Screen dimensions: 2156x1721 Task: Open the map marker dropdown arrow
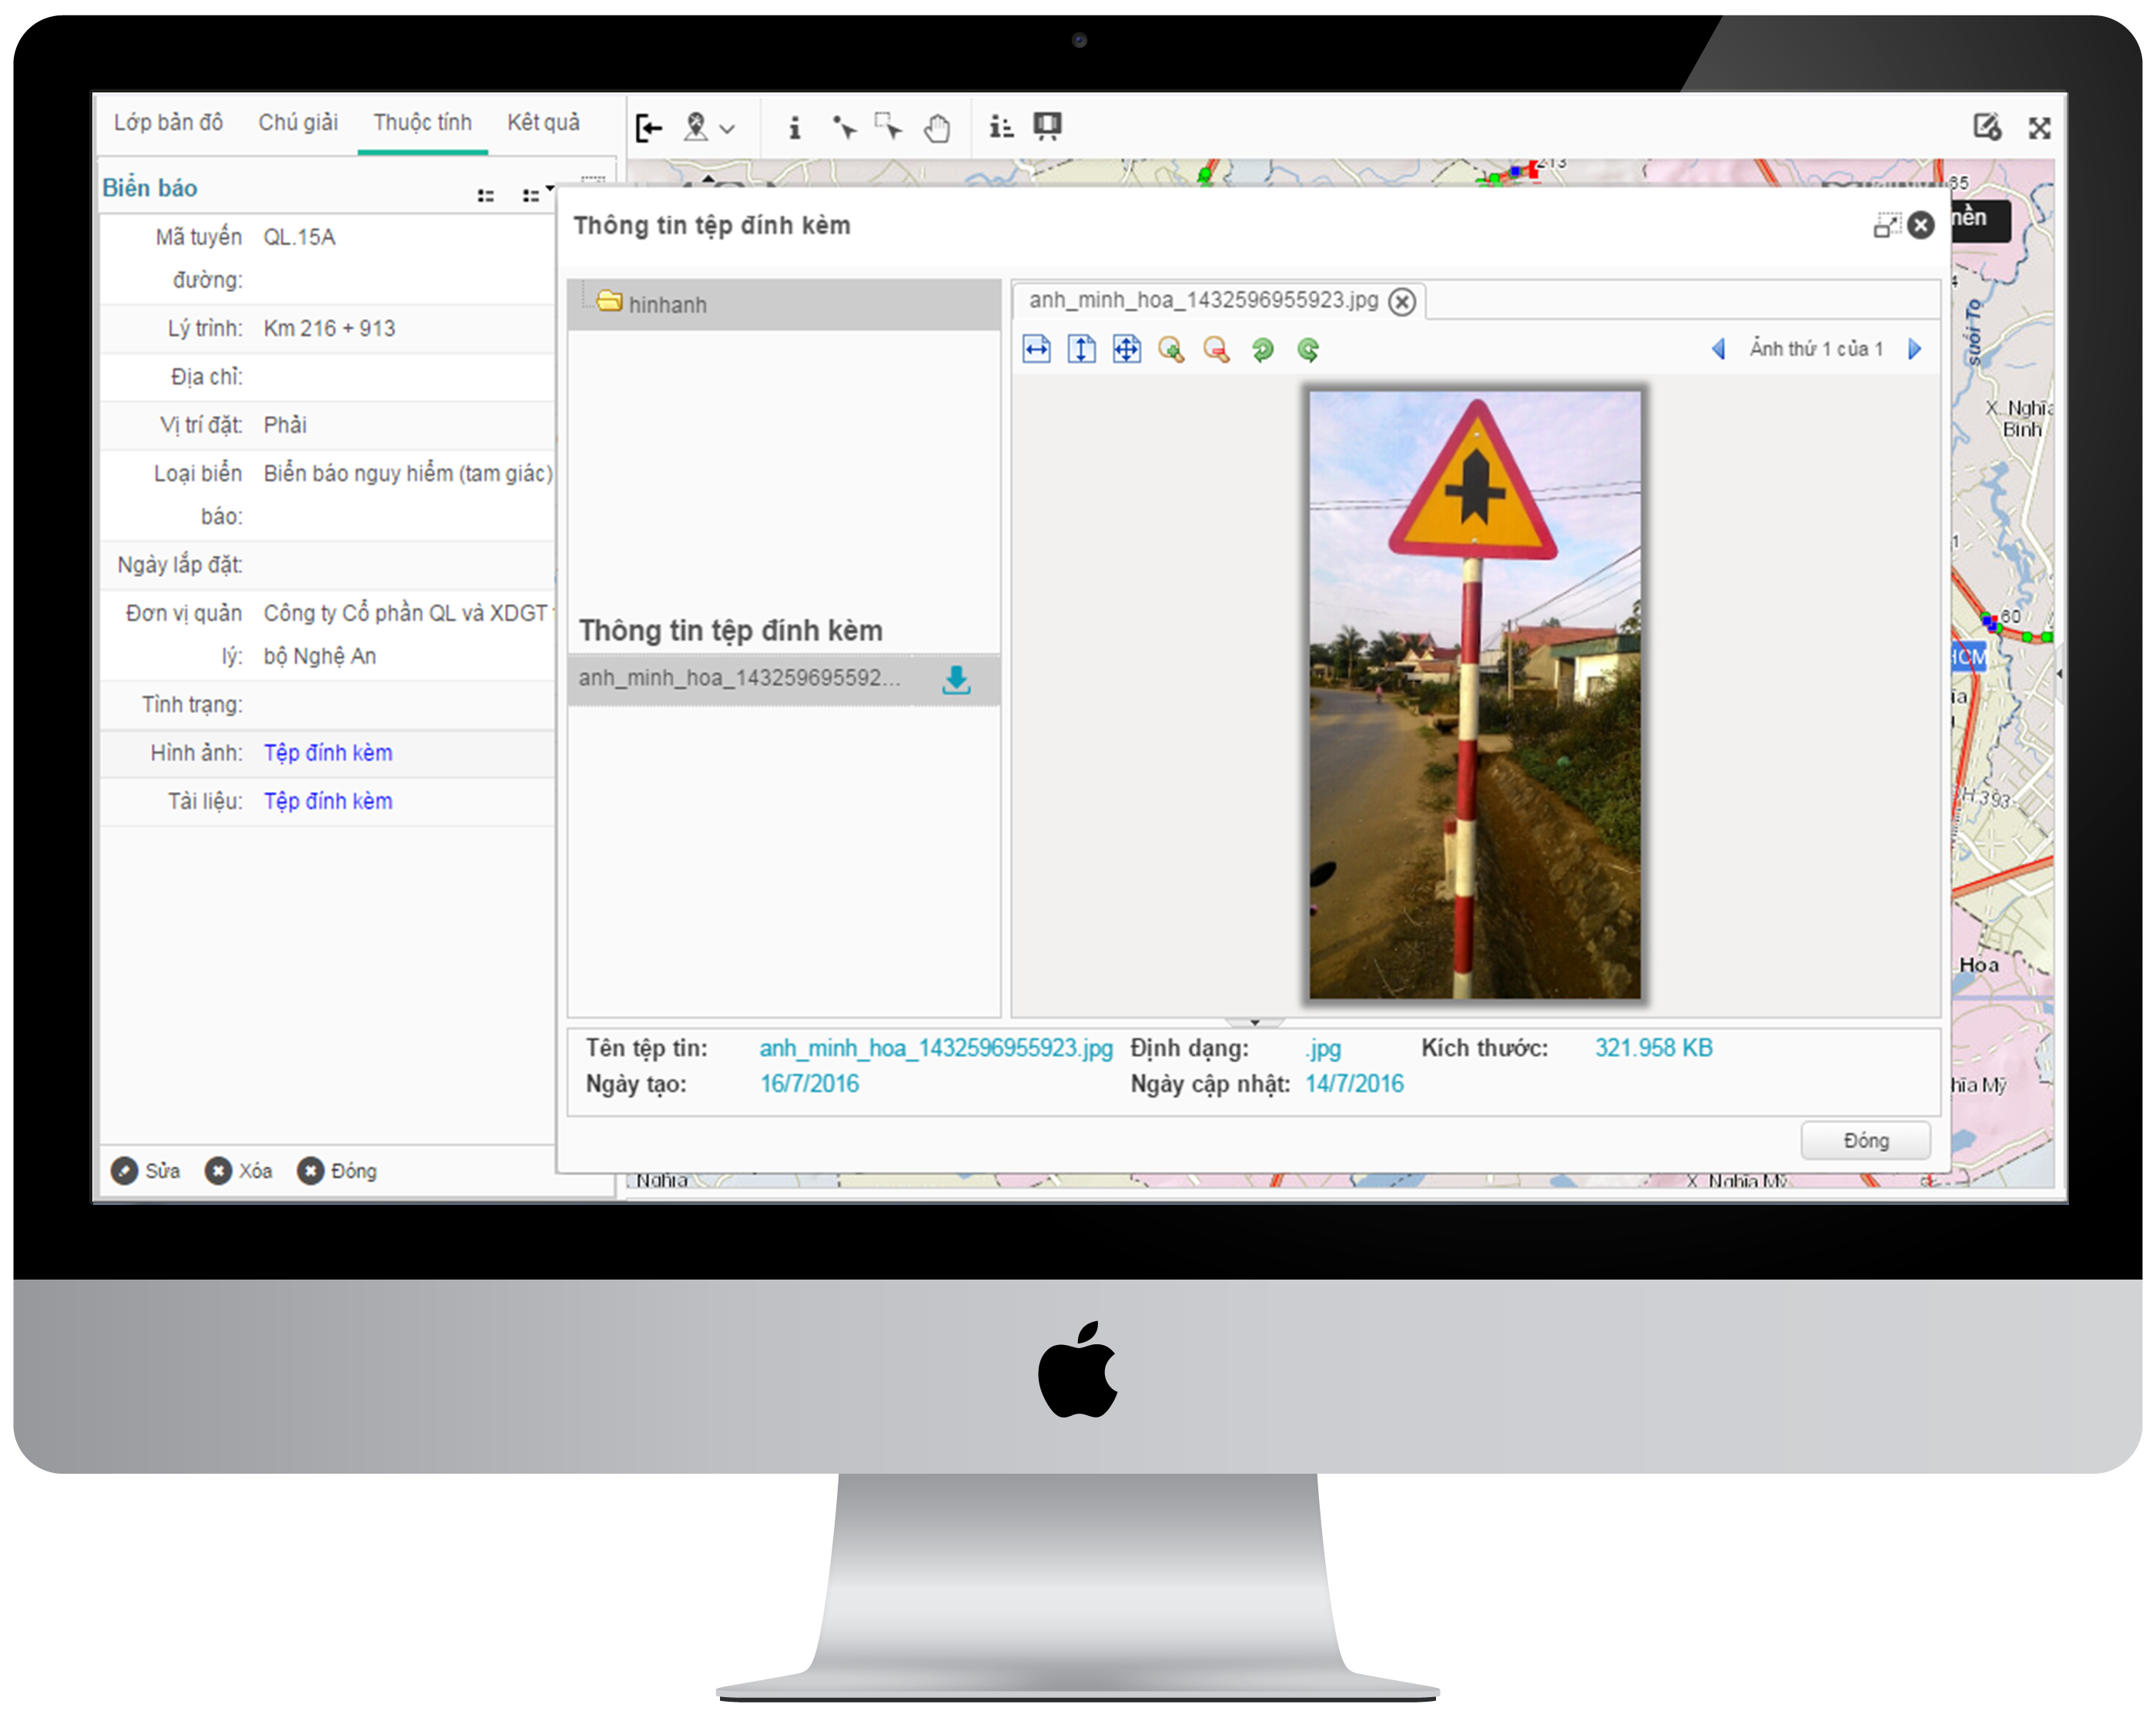point(727,129)
